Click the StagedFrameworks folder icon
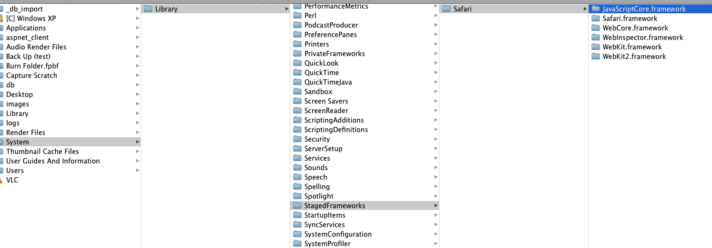Viewport: 712px width, 248px height. coord(297,206)
